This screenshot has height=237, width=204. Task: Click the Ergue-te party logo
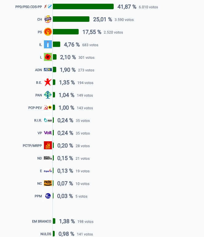[48, 171]
